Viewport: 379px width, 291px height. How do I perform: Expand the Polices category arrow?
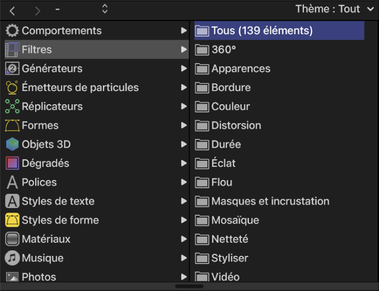click(184, 182)
